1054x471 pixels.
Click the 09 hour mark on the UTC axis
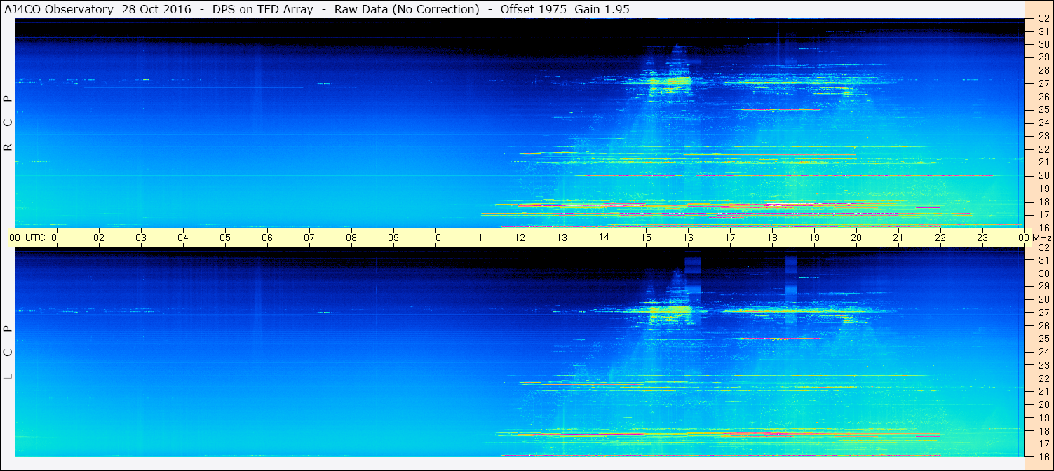(393, 238)
